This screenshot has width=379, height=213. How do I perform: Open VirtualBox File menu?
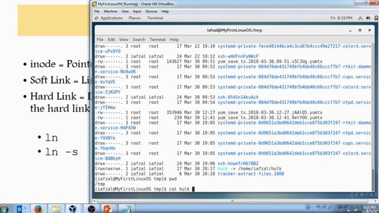click(x=97, y=11)
